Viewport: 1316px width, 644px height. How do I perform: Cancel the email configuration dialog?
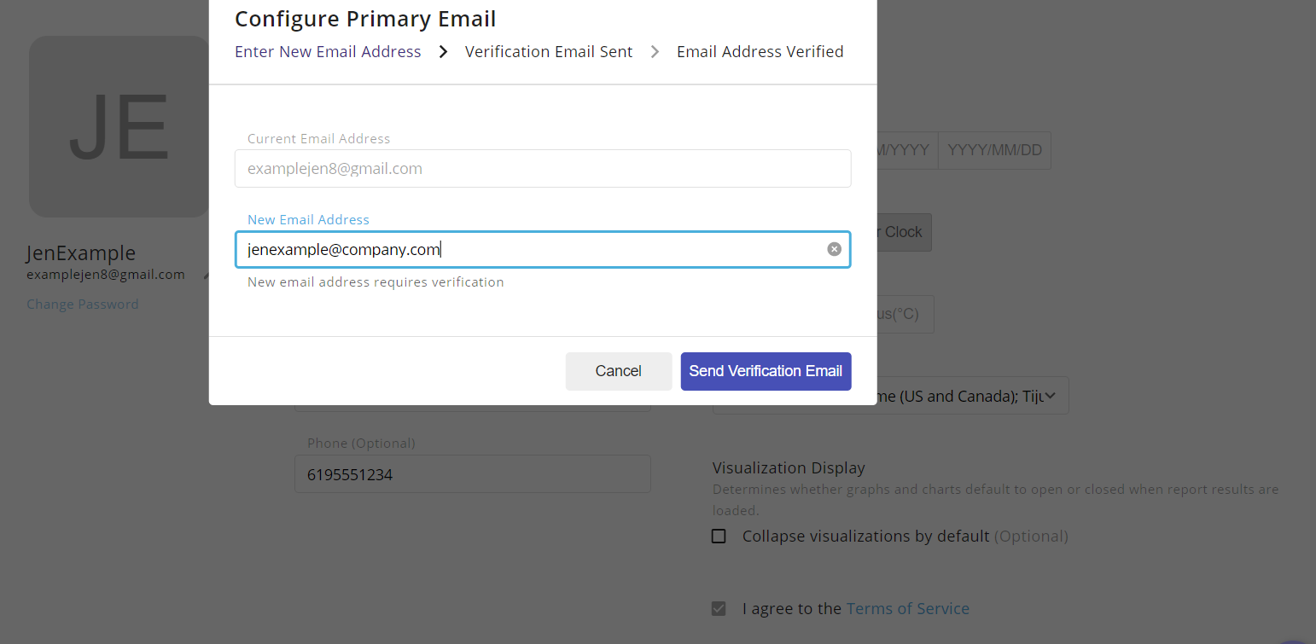click(x=618, y=371)
